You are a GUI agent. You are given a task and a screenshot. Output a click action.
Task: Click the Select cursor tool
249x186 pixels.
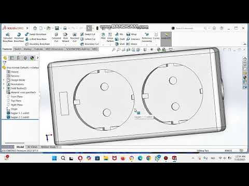pyautogui.click(x=89, y=28)
